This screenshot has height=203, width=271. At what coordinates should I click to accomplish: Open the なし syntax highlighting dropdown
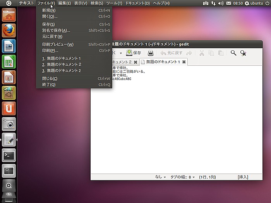[x=160, y=177]
